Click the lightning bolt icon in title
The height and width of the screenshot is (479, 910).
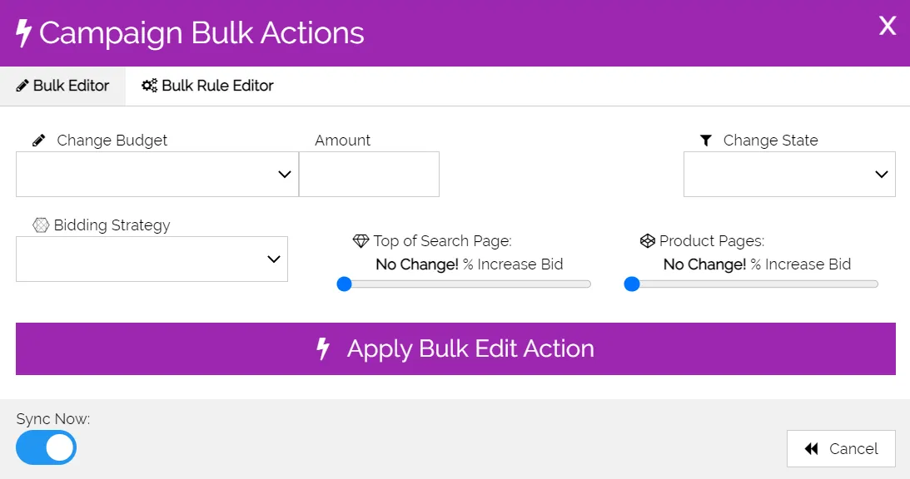(23, 33)
